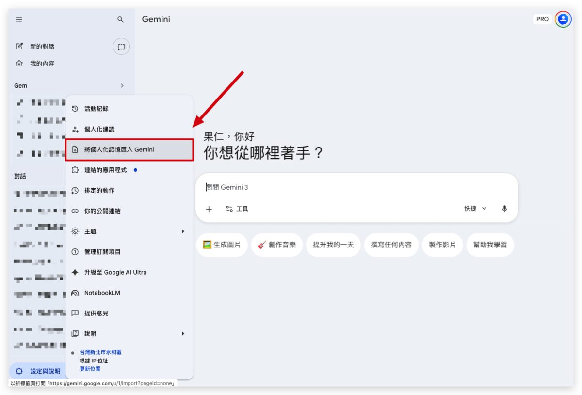Click the 更新位置 link
Image resolution: width=582 pixels, height=395 pixels.
pos(90,369)
